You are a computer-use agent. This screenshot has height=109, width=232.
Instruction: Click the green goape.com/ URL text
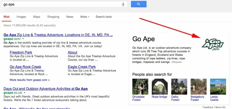click(x=12, y=39)
